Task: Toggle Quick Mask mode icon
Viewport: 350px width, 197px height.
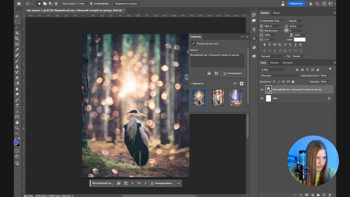Action: [17, 151]
